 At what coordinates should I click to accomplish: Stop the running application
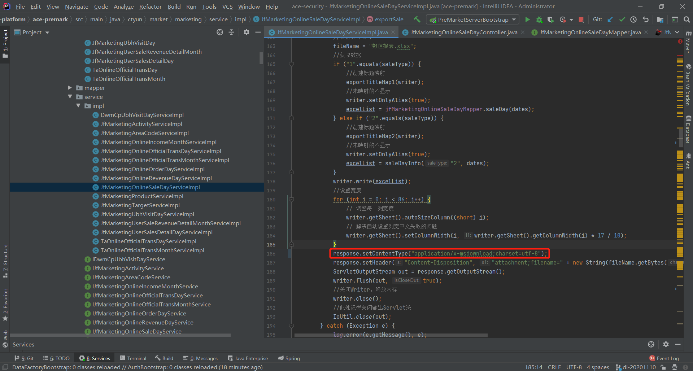click(x=581, y=19)
